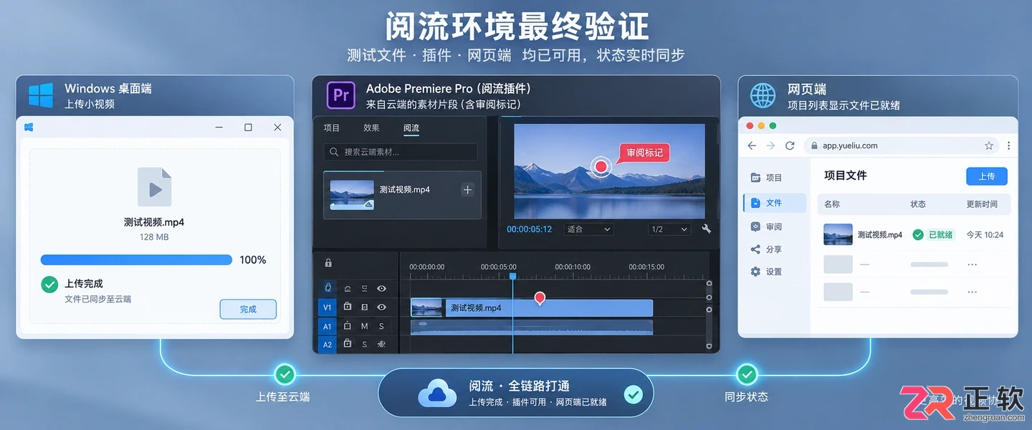Screen dimensions: 1032x430
Task: Switch to the 项目 panel tab
Action: tap(332, 128)
